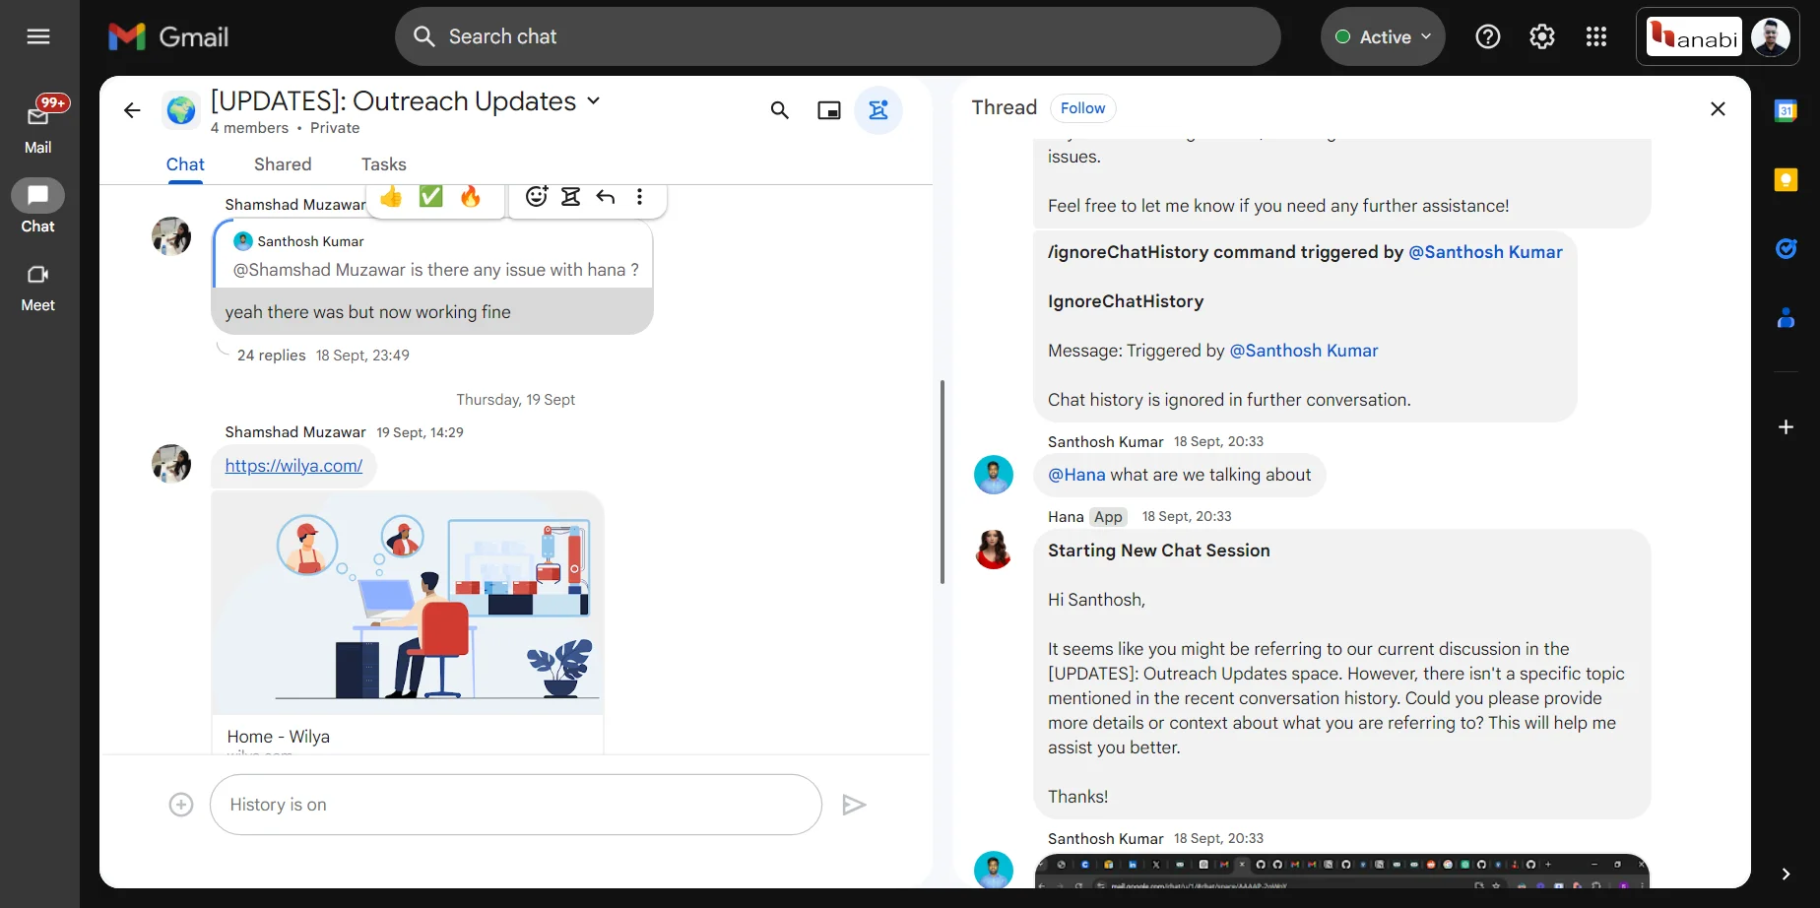1820x908 pixels.
Task: Open Mail from the left rail
Action: click(x=38, y=126)
